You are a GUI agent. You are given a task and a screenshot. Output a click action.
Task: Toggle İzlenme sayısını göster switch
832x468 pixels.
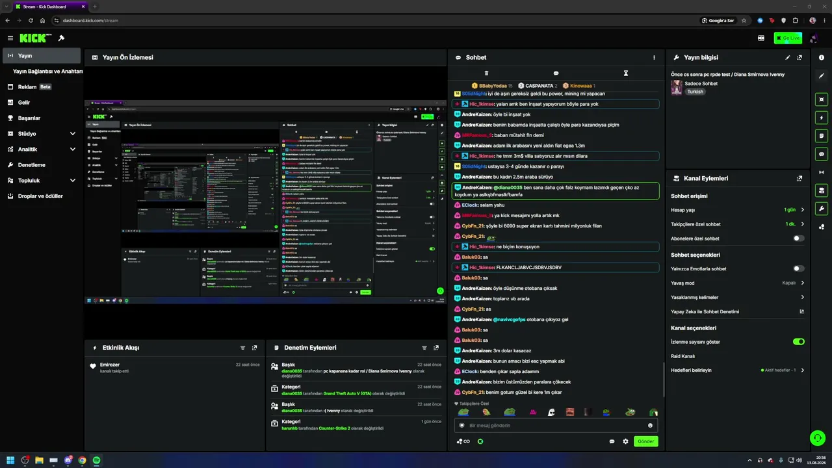[x=799, y=341]
